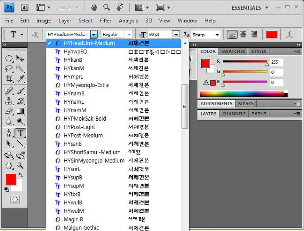Screen dimensions: 304x231
Task: Select the Hand tool in the toolbox
Action: tap(9, 166)
